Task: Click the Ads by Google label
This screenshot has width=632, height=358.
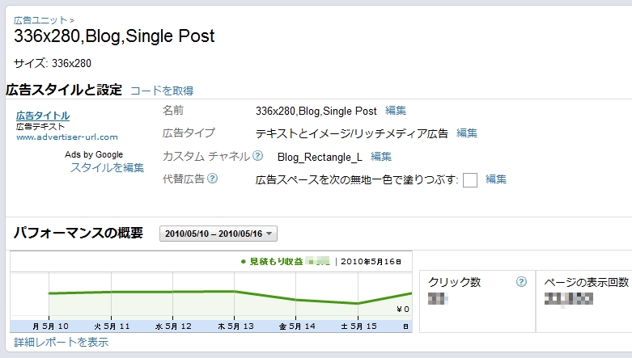Action: pyautogui.click(x=94, y=154)
